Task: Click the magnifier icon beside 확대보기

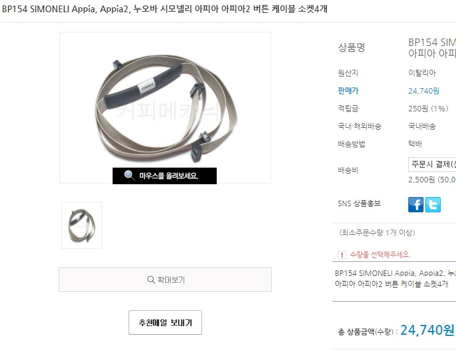Action: point(151,280)
